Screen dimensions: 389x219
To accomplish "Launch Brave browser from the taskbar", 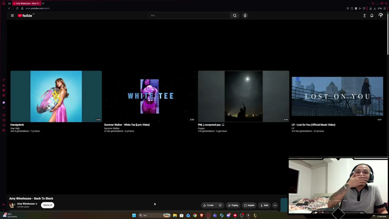I will [x=201, y=215].
